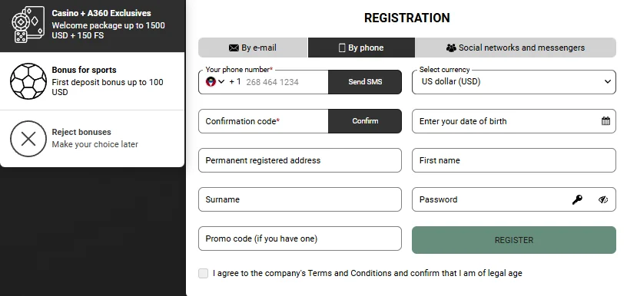Open the date of birth calendar icon

coord(605,121)
